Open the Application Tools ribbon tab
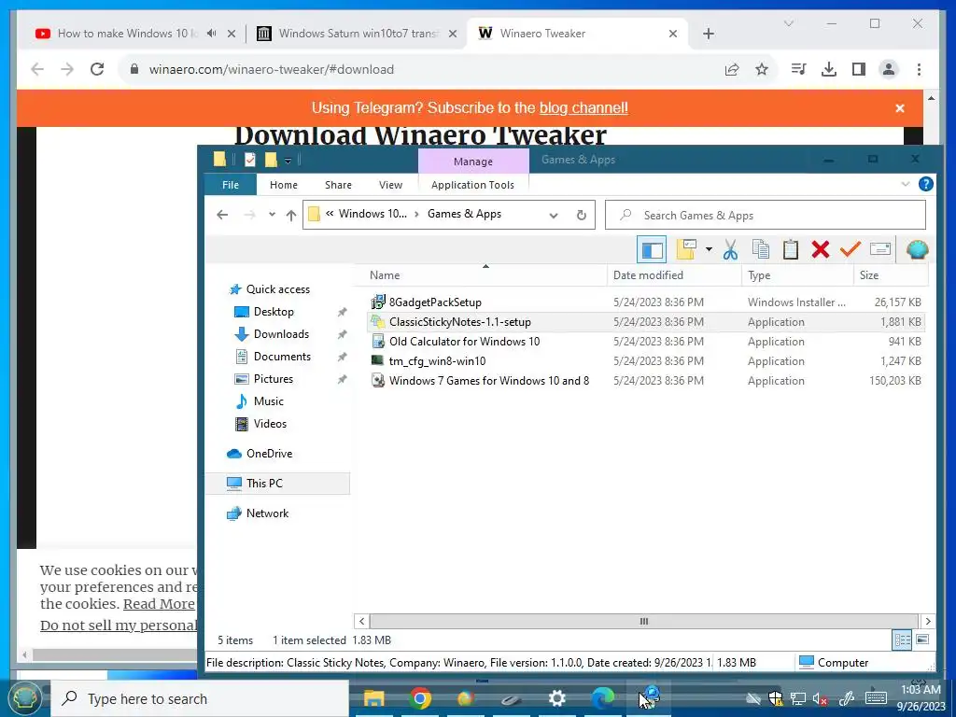The height and width of the screenshot is (717, 956). (x=472, y=185)
